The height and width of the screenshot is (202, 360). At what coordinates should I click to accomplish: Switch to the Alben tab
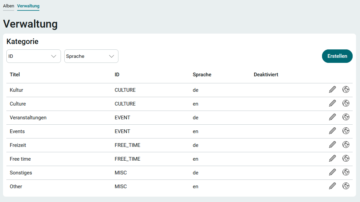tap(9, 6)
